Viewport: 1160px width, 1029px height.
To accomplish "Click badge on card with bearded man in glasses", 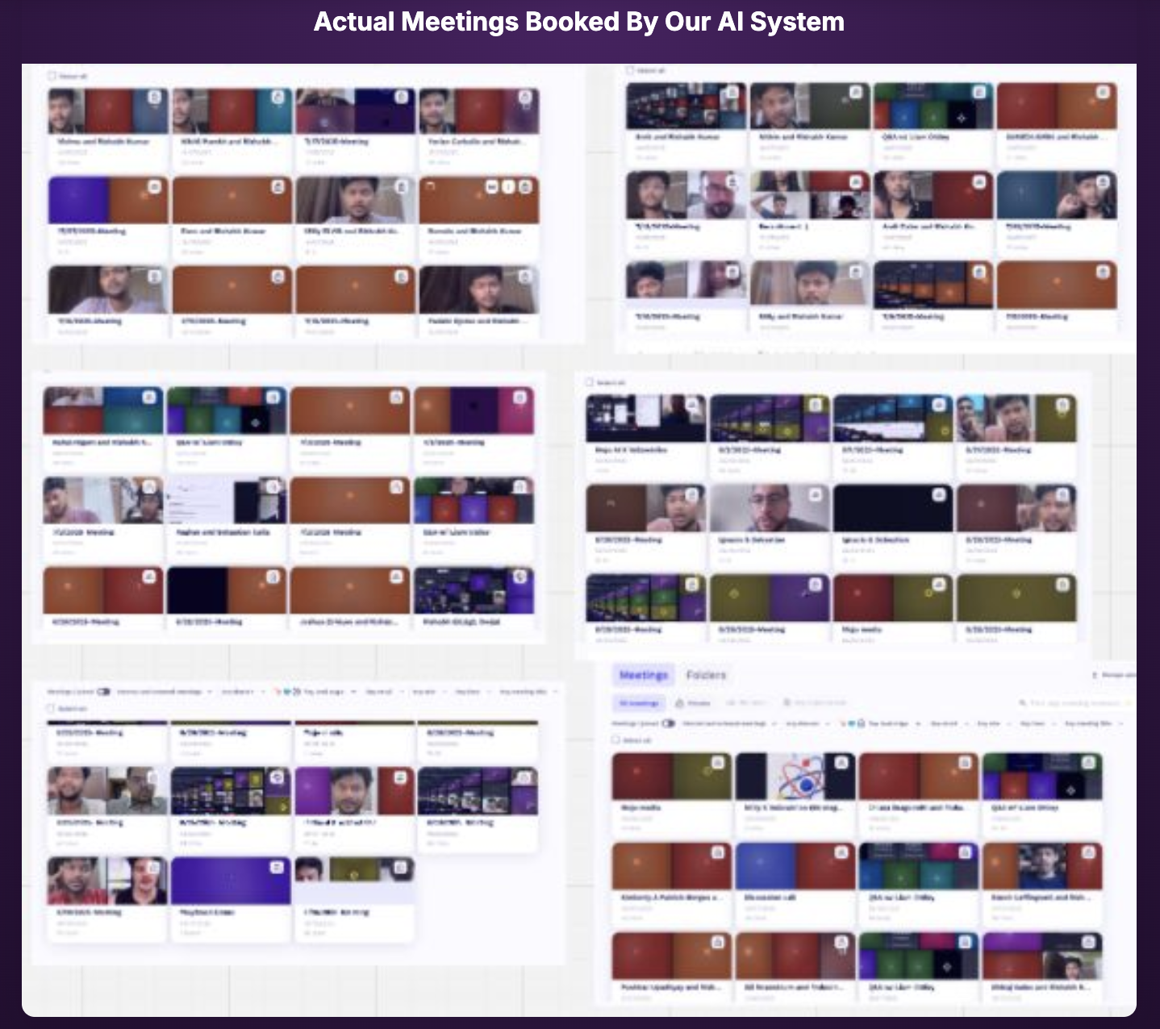I will (732, 181).
